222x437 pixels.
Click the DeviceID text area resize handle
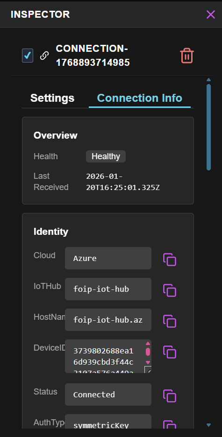(148, 370)
